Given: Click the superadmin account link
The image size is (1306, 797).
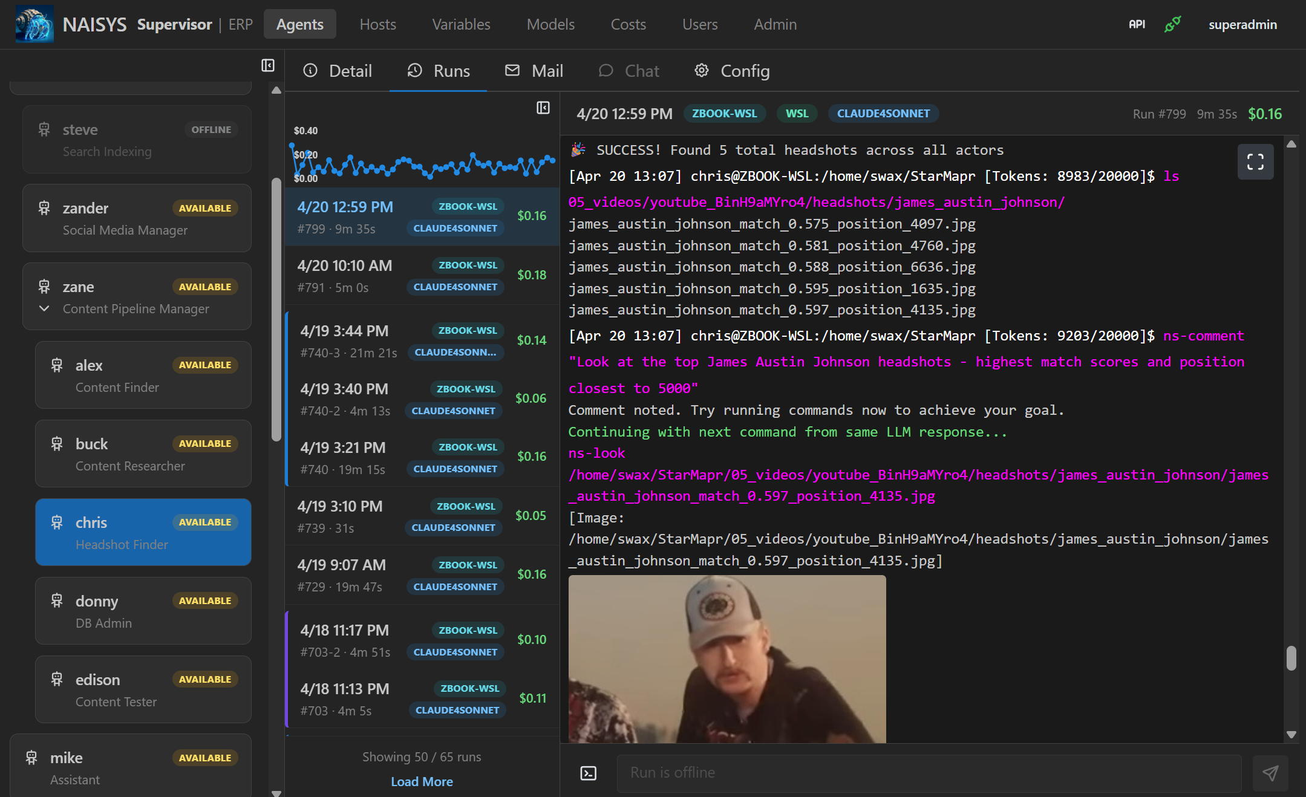Looking at the screenshot, I should pos(1242,24).
